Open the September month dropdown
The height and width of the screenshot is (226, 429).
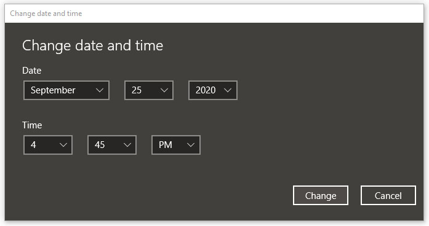[66, 90]
